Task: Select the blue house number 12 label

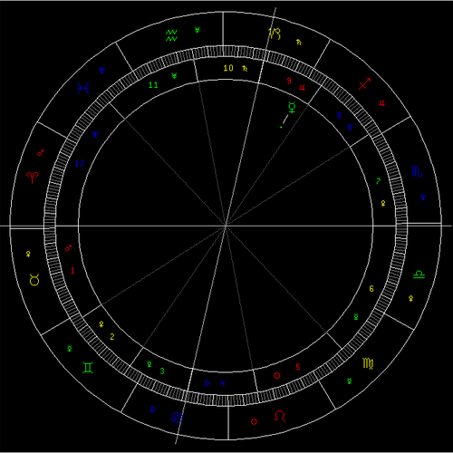Action: click(x=80, y=163)
